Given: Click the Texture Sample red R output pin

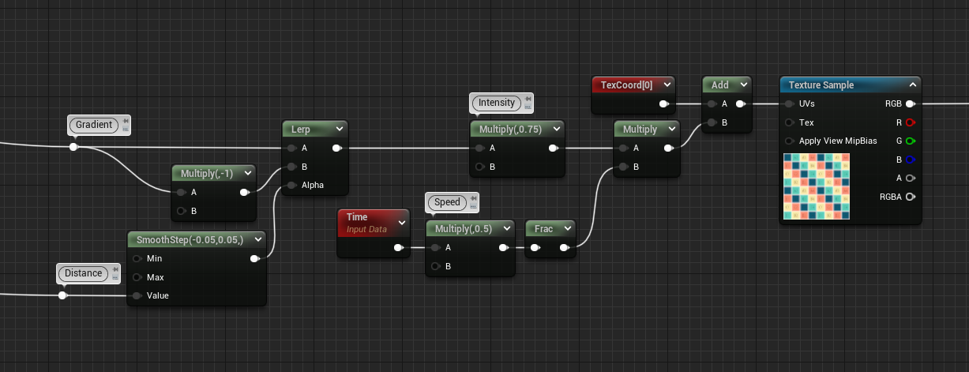Looking at the screenshot, I should 910,122.
